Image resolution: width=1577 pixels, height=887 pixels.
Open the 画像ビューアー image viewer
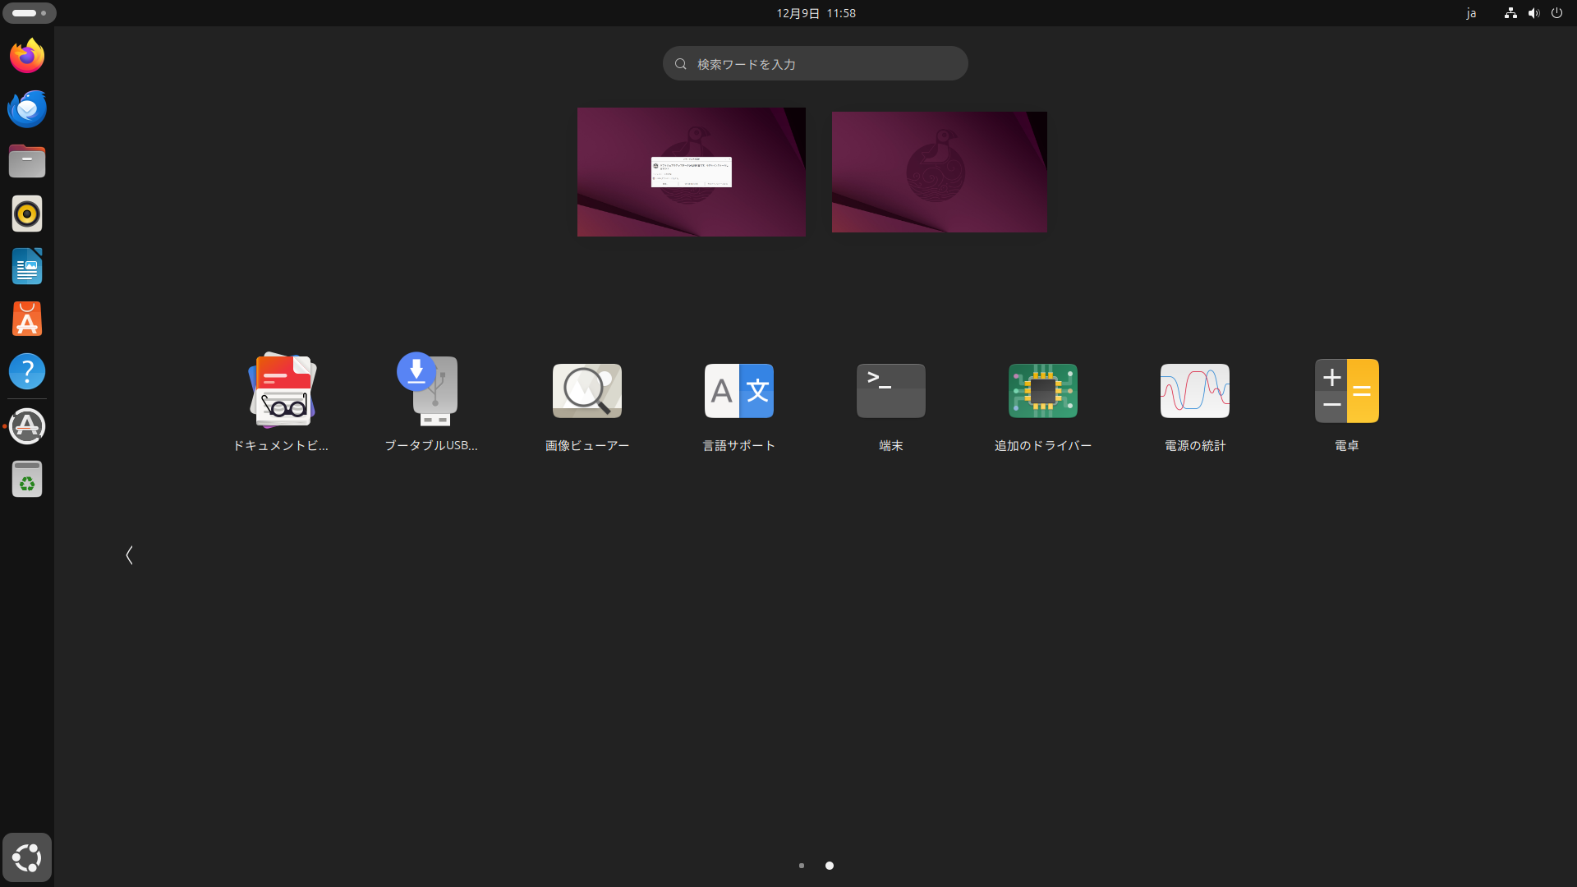(586, 391)
